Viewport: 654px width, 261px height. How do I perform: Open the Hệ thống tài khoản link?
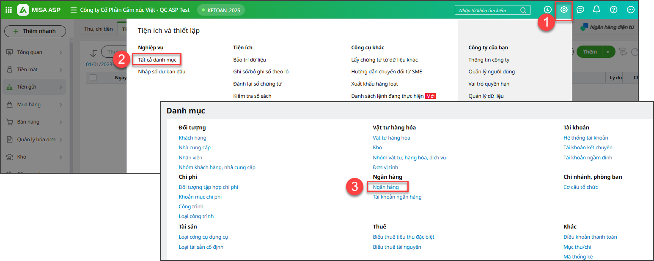point(585,138)
